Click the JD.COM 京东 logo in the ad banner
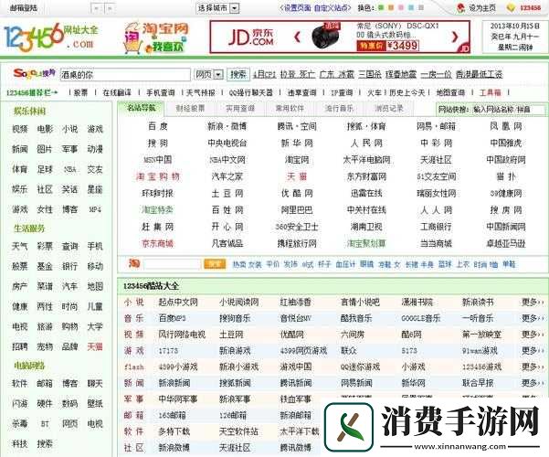Image resolution: width=549 pixels, height=457 pixels. (250, 37)
